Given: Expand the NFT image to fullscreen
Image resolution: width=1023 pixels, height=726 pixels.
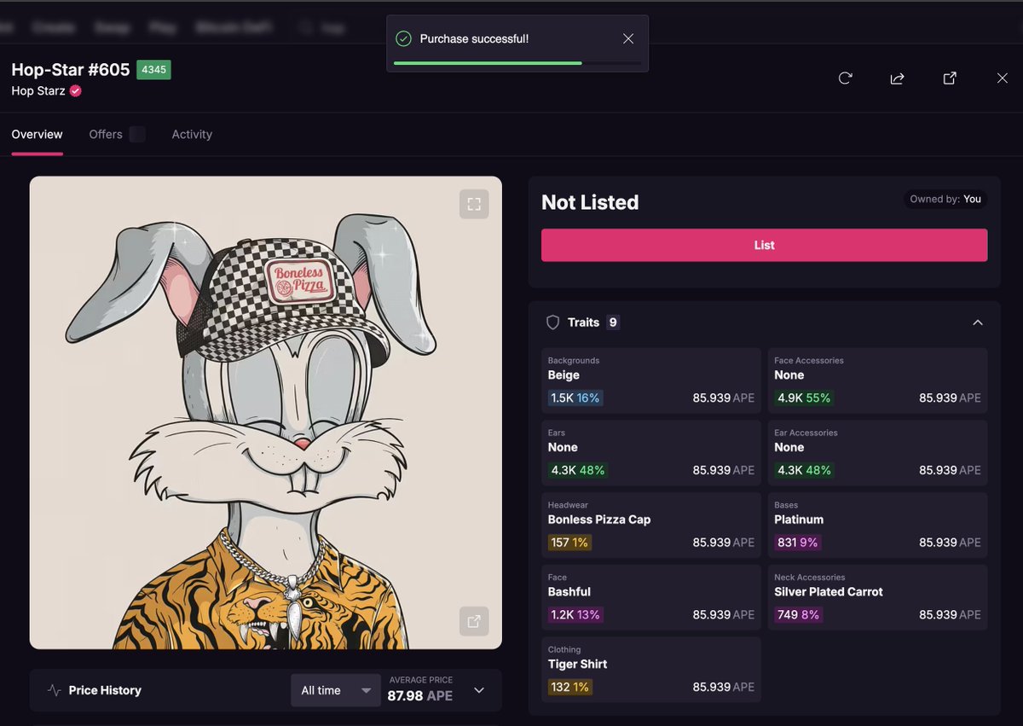Looking at the screenshot, I should (x=474, y=204).
